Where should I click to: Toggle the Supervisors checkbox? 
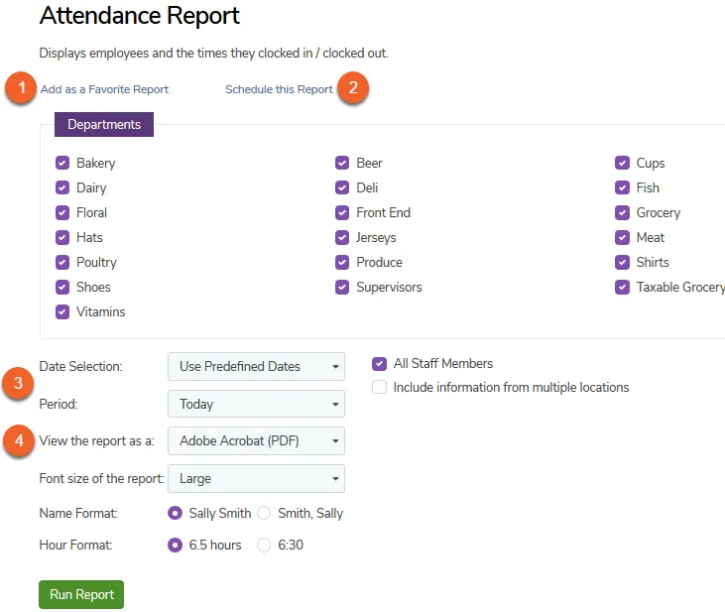point(342,288)
